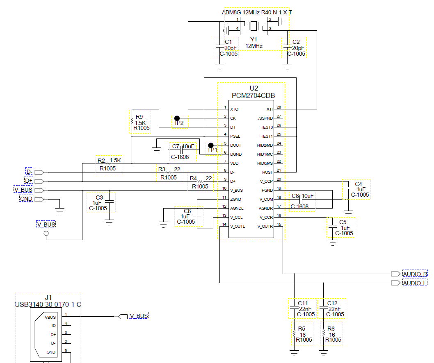Click the TP2 test point dot

(x=177, y=118)
